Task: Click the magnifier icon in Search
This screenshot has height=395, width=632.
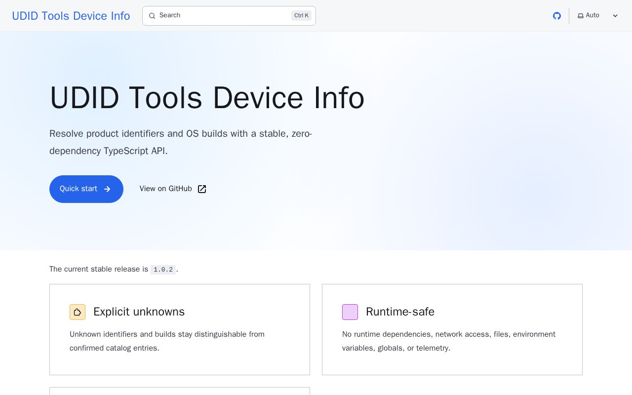Action: point(152,16)
